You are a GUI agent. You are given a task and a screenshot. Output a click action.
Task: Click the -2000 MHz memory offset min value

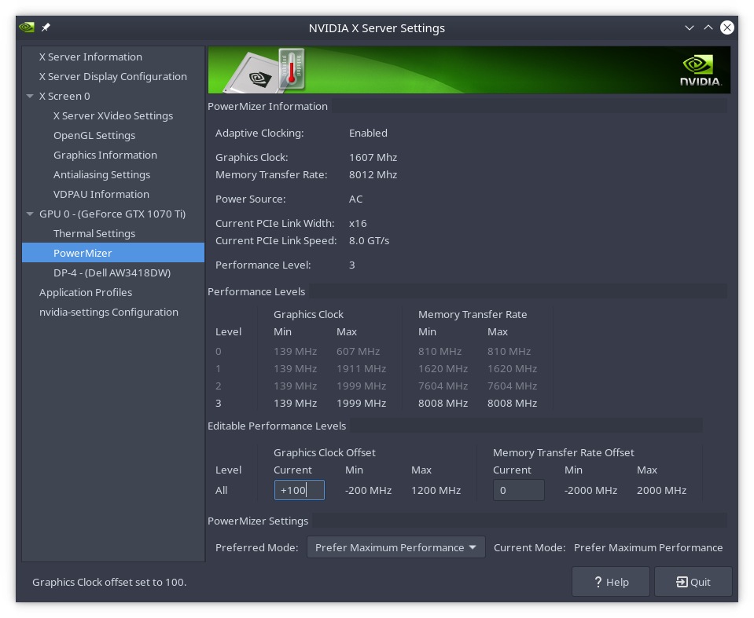[x=590, y=490]
